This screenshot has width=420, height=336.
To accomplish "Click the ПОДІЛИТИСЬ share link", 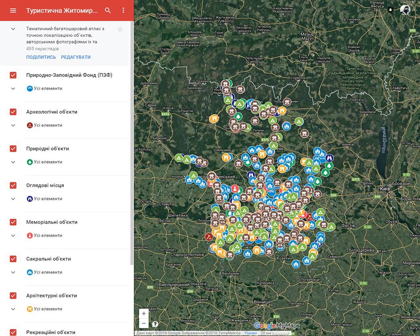I will tap(41, 57).
